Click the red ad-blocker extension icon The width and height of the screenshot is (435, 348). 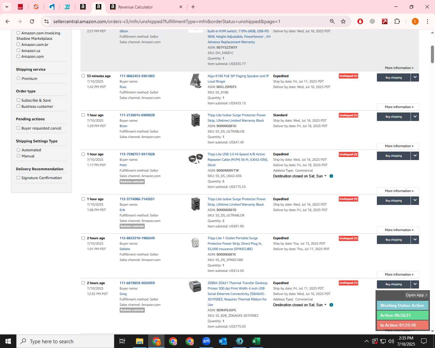[360, 21]
